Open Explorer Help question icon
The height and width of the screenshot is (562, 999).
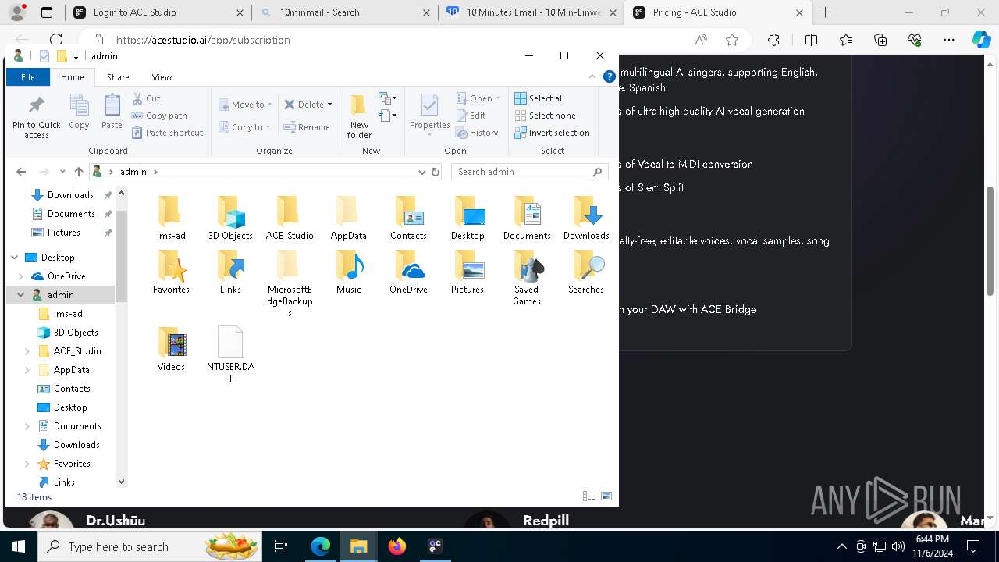(610, 76)
